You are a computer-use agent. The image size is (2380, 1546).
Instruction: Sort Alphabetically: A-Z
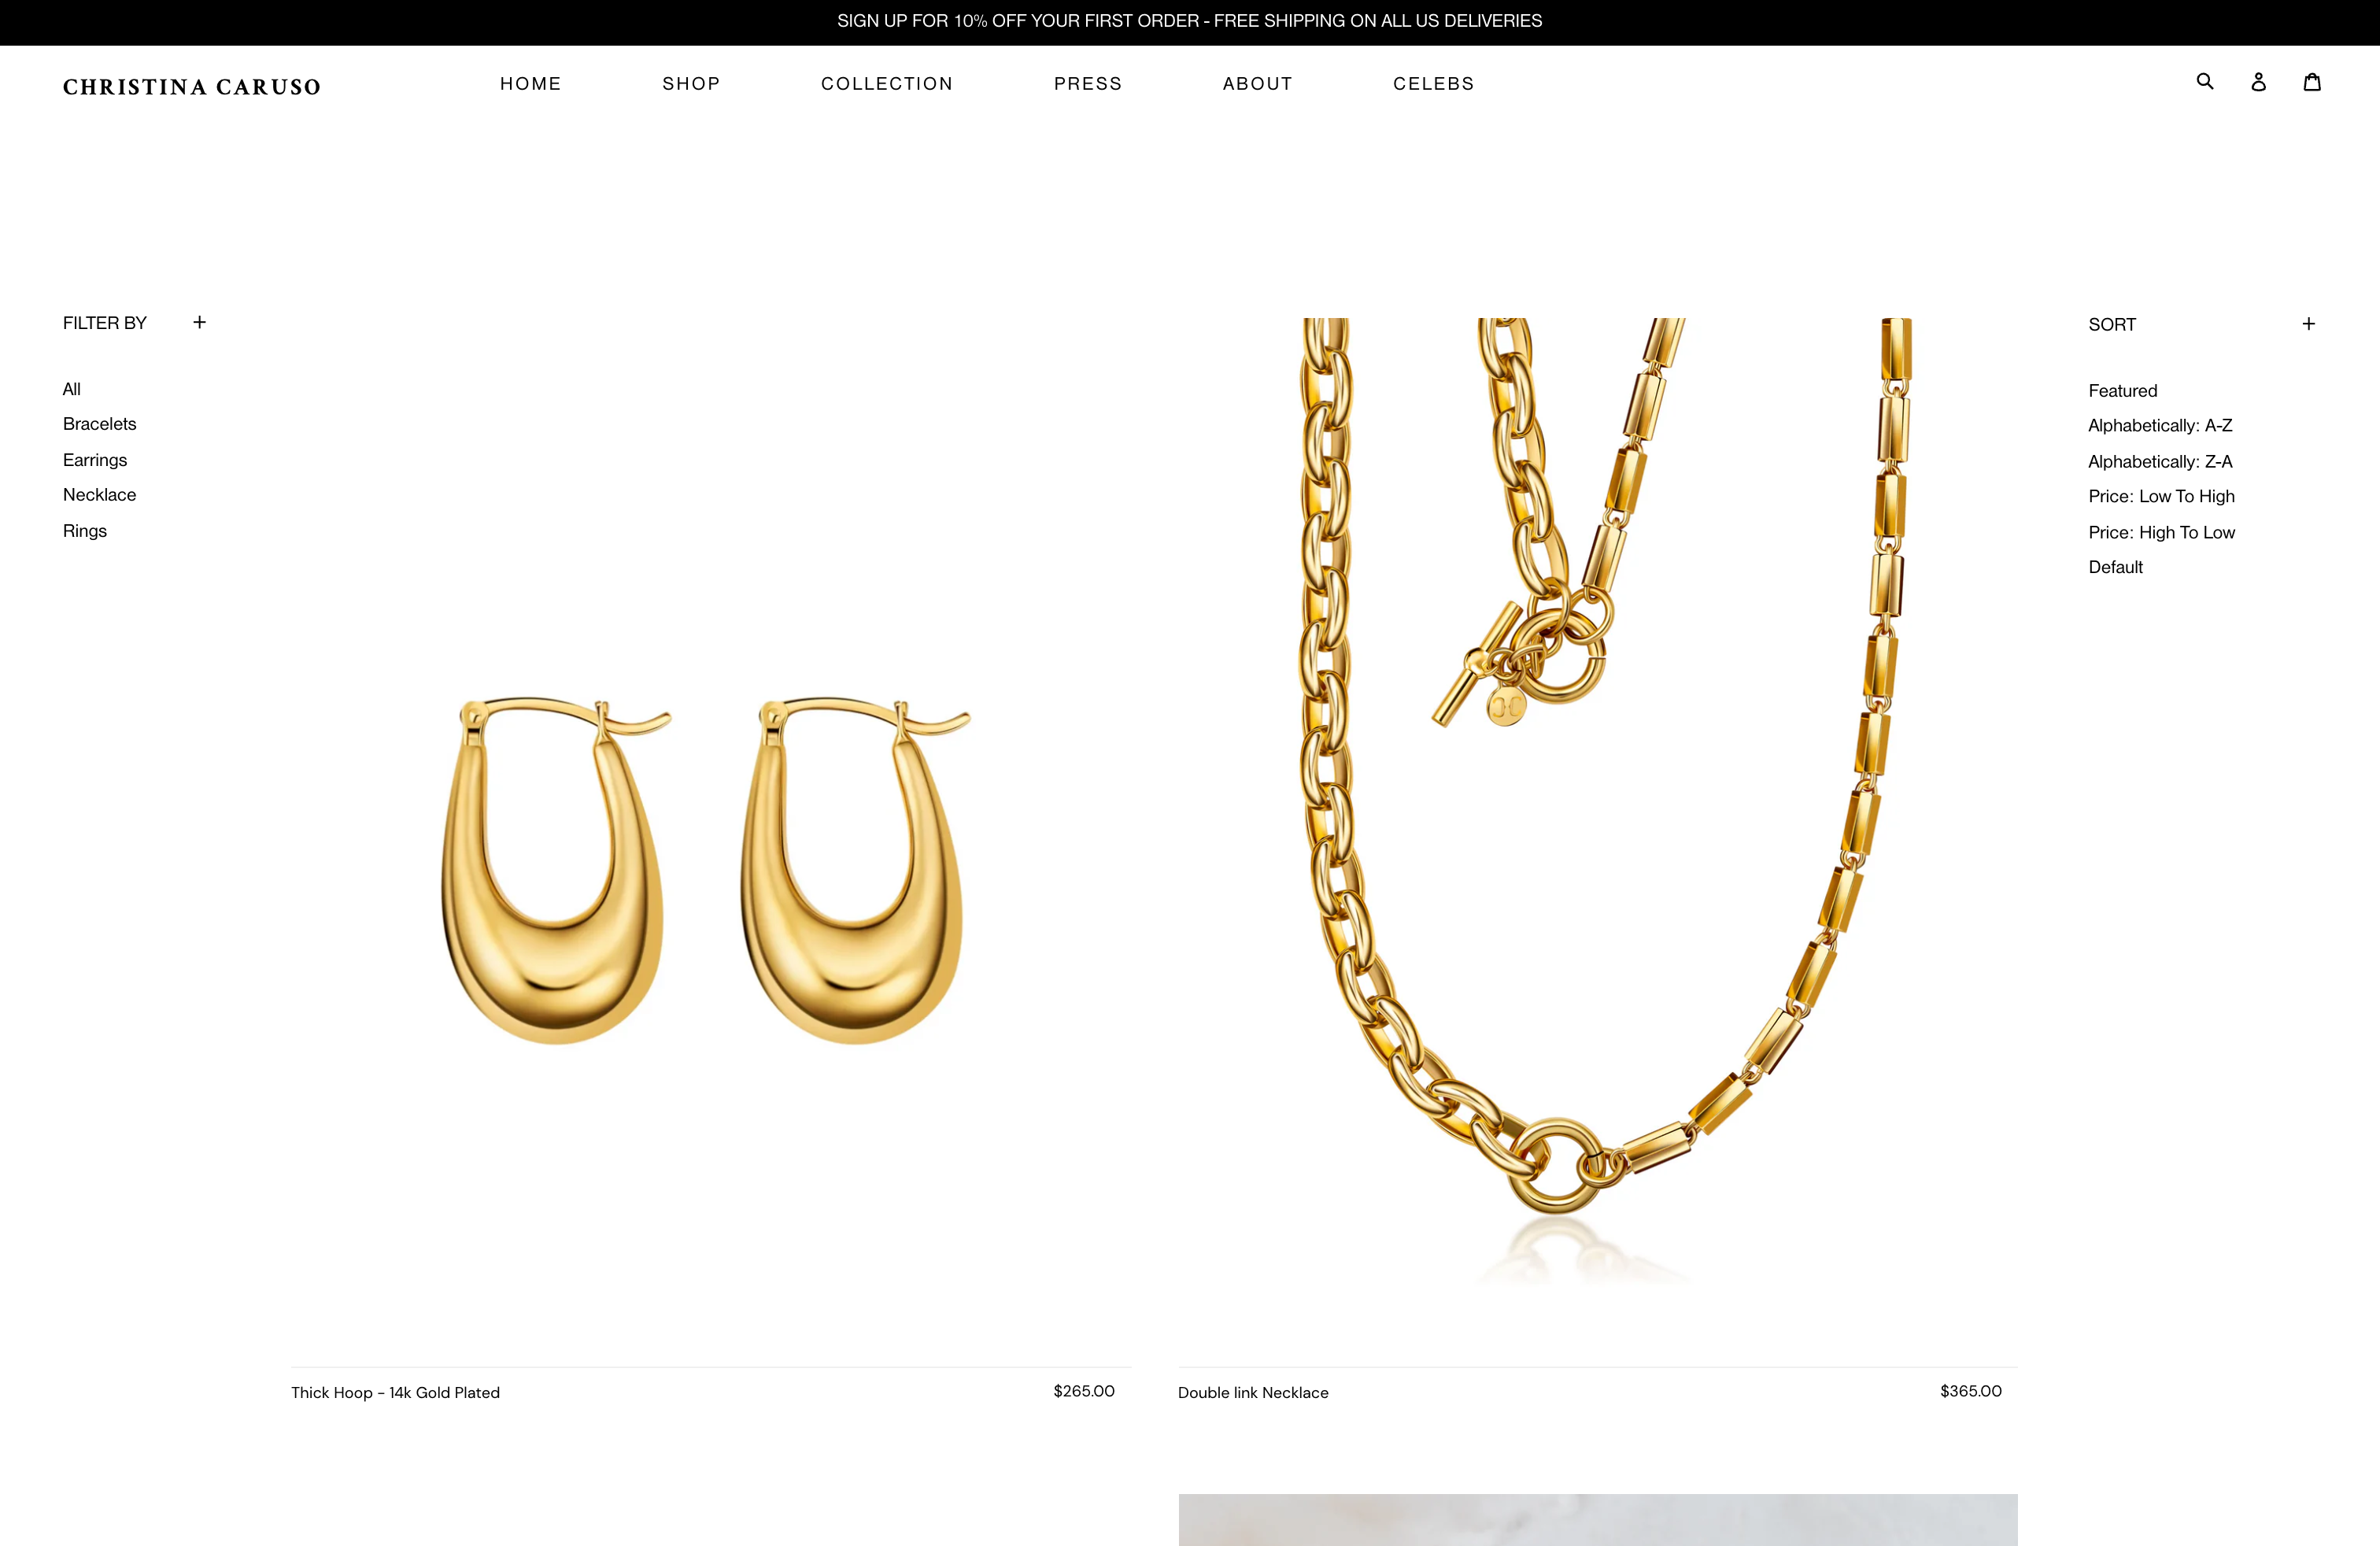[2160, 426]
